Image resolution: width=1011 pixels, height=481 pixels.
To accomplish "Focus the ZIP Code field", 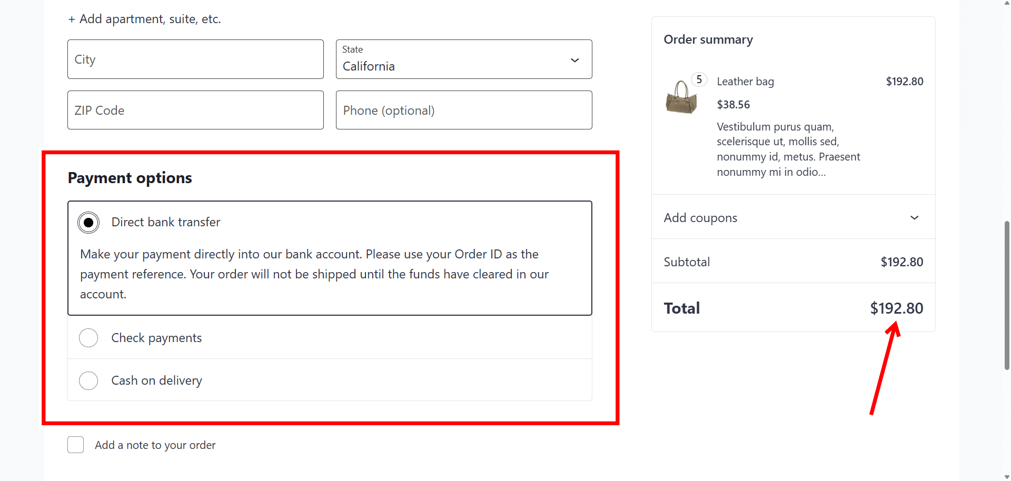I will point(195,110).
